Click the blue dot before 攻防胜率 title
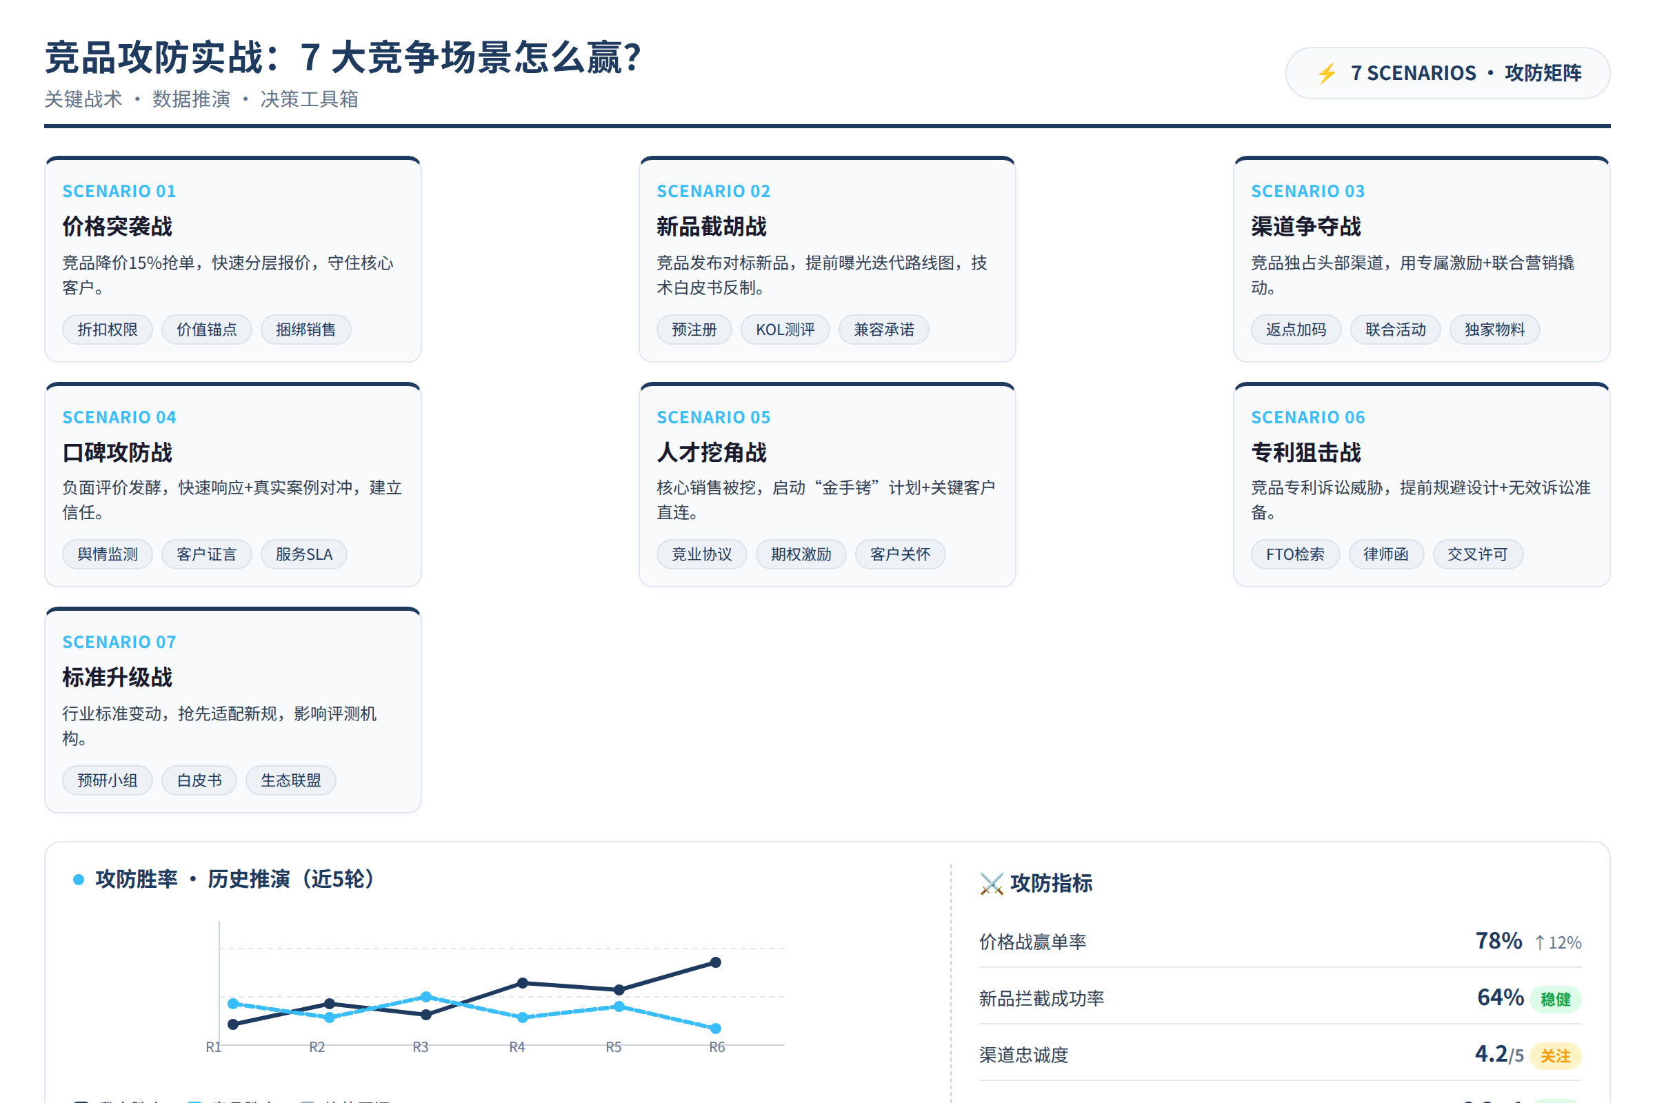Screen dimensions: 1655x1103 pyautogui.click(x=79, y=880)
